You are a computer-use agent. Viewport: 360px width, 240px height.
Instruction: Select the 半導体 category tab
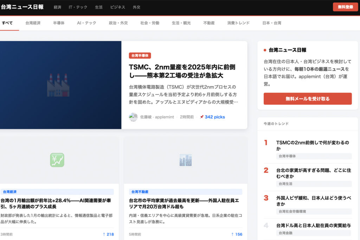tap(59, 23)
